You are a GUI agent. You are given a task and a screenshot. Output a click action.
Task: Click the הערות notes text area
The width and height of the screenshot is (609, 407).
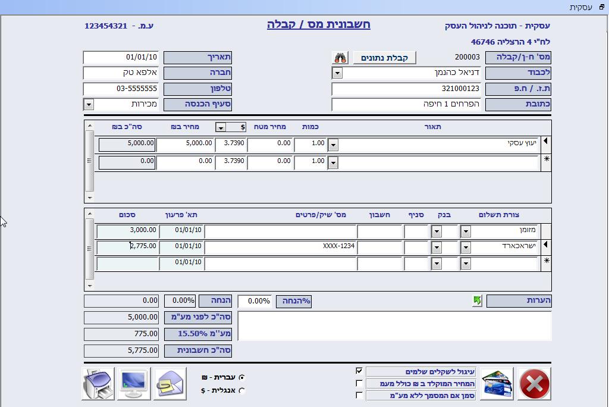pos(395,325)
